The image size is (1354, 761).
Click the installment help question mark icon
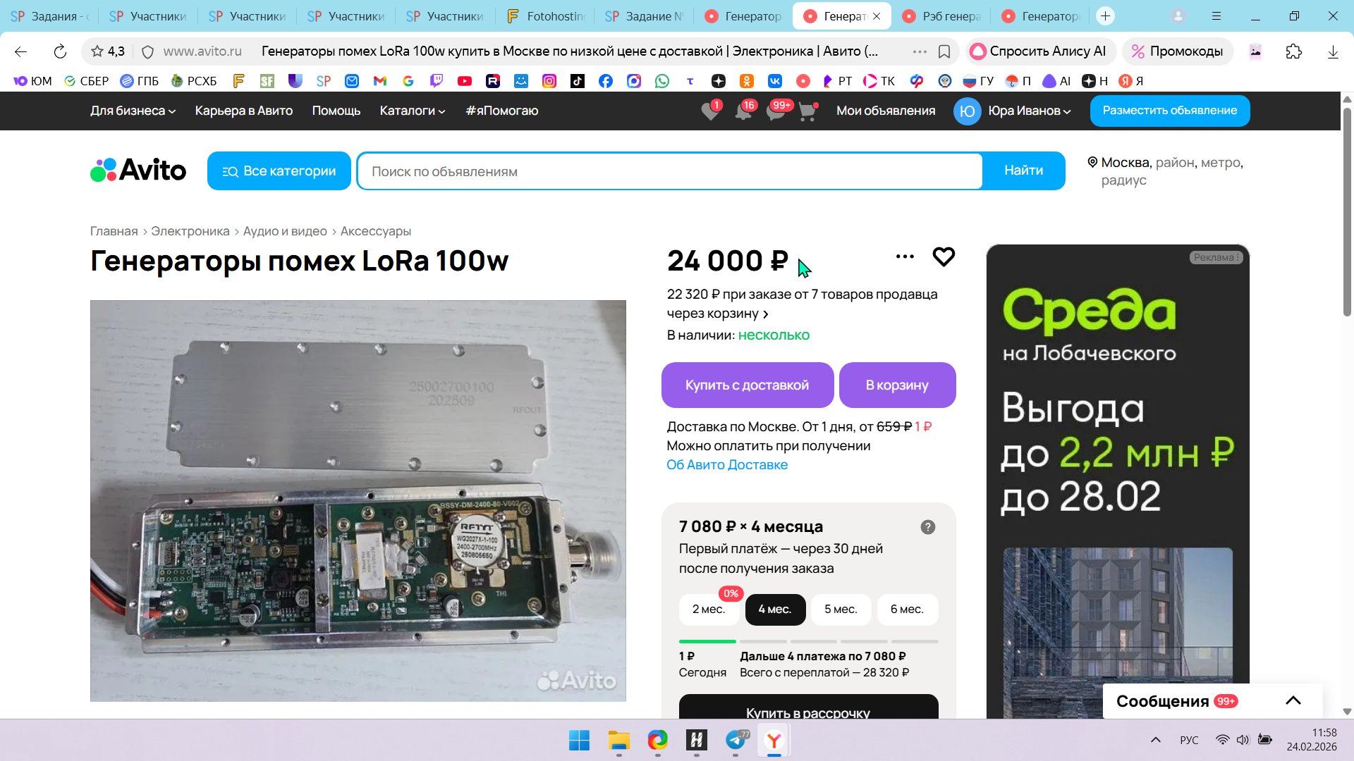point(928,527)
